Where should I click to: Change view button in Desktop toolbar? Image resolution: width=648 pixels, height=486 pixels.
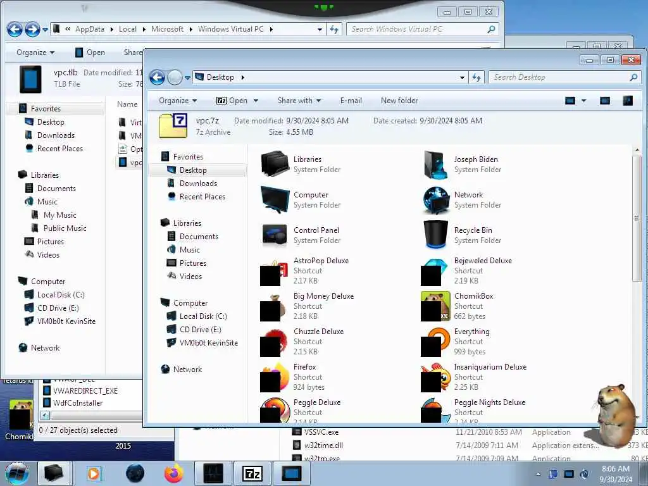point(570,101)
